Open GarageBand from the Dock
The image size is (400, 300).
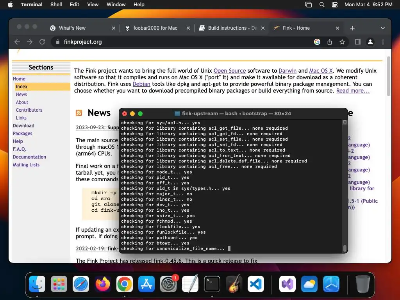(234, 284)
